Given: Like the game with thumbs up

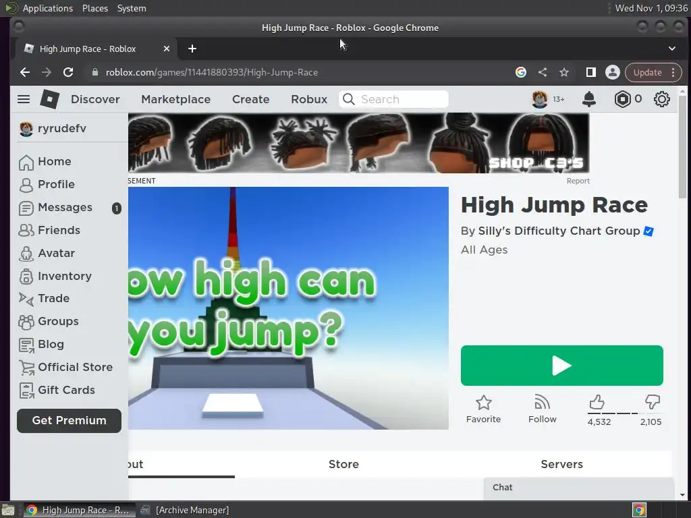Looking at the screenshot, I should (x=597, y=402).
